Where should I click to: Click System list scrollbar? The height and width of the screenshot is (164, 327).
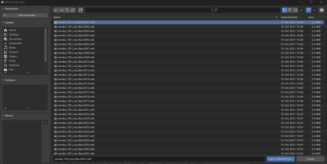(x=45, y=45)
